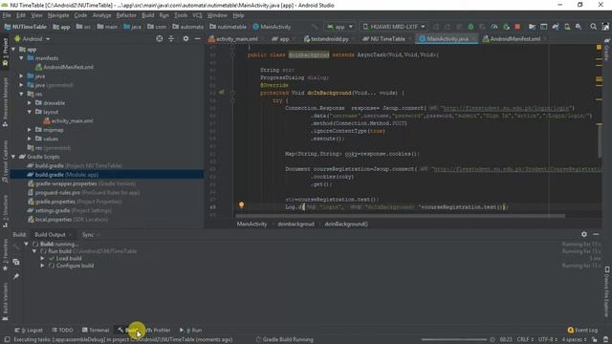Select build.gradle (Module: app) file
The width and height of the screenshot is (612, 344).
point(106,175)
